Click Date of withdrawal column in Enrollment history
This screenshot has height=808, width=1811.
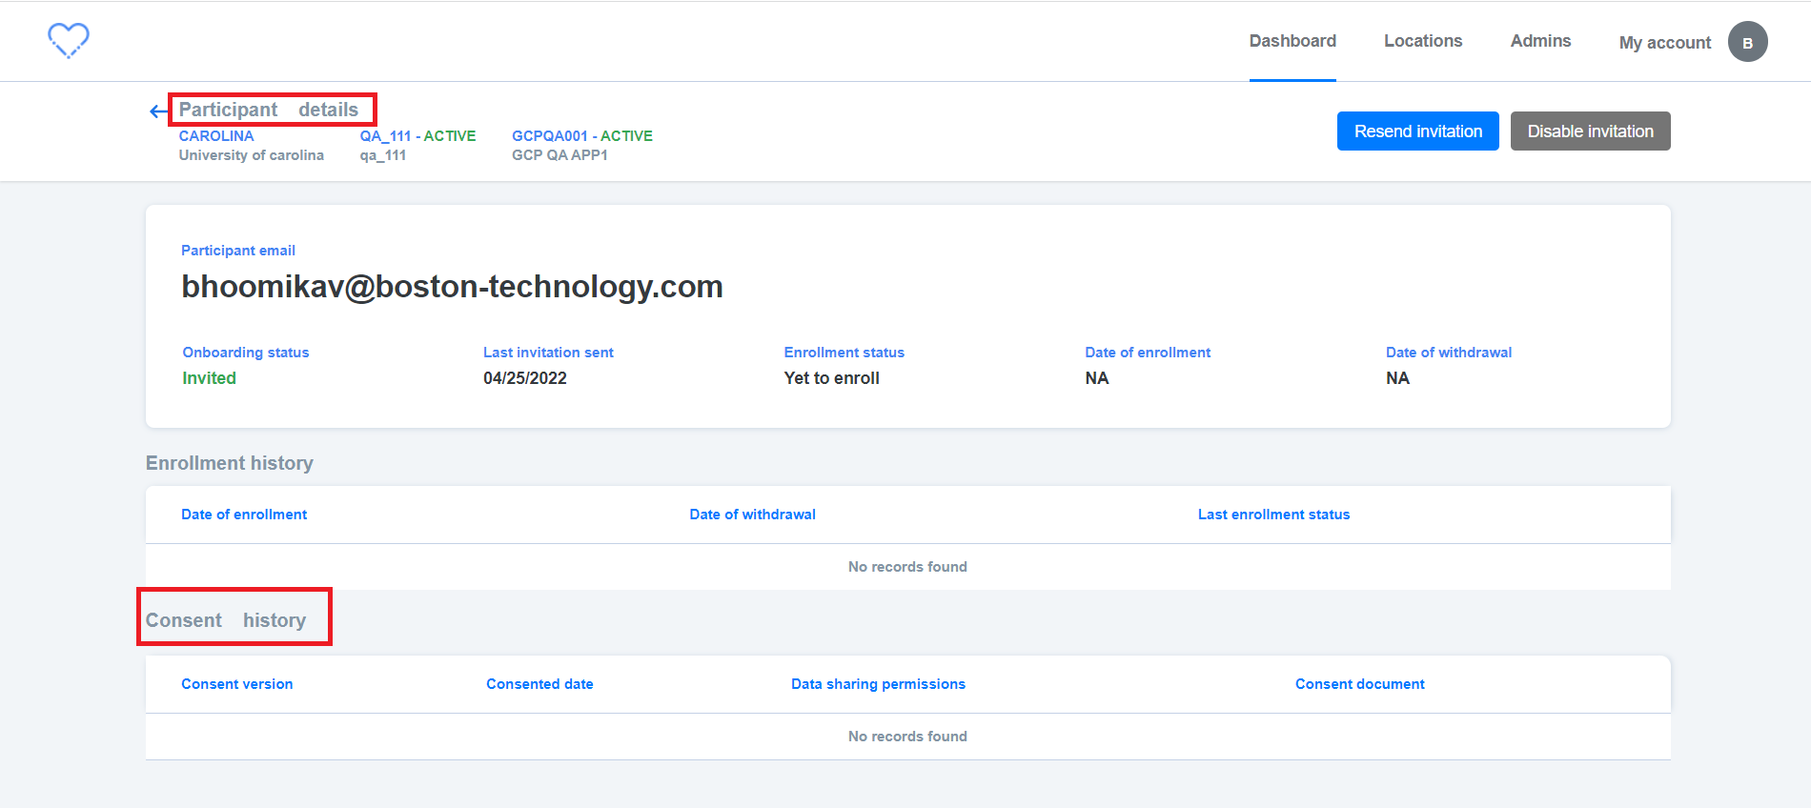(x=753, y=515)
